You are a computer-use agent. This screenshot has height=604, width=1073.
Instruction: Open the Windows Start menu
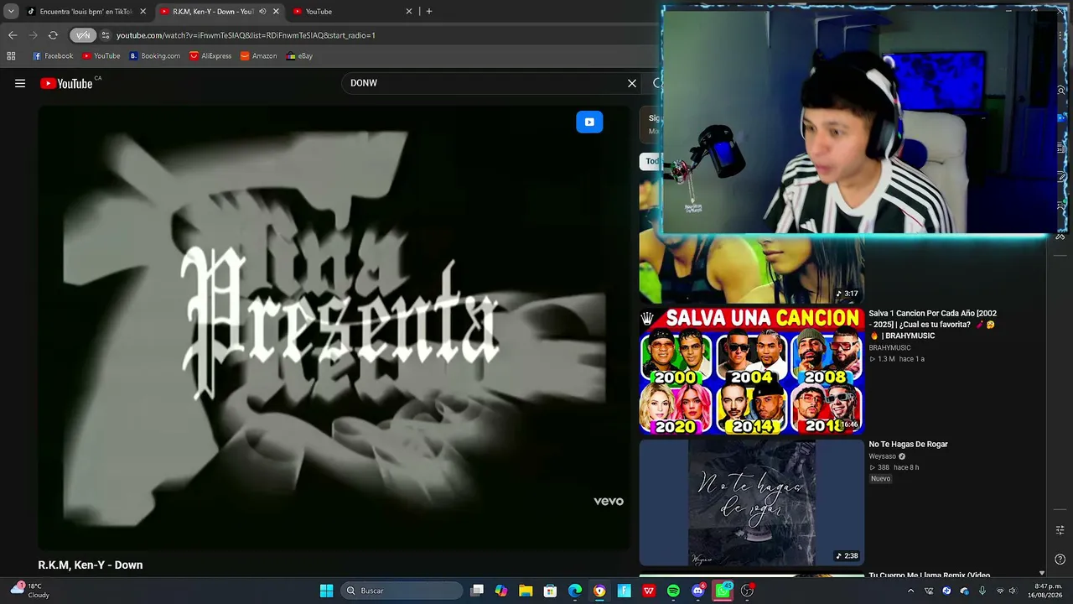coord(326,591)
